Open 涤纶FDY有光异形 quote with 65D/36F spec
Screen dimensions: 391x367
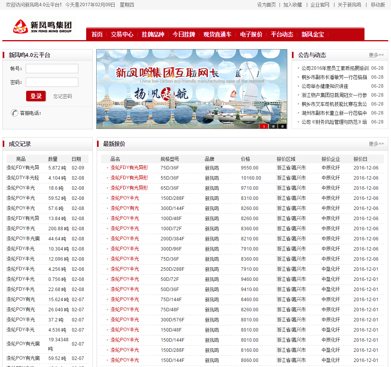coord(129,188)
